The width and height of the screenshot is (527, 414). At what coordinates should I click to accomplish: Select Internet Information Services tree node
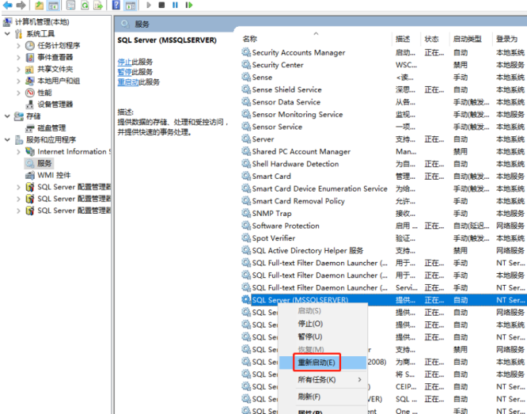[x=72, y=152]
